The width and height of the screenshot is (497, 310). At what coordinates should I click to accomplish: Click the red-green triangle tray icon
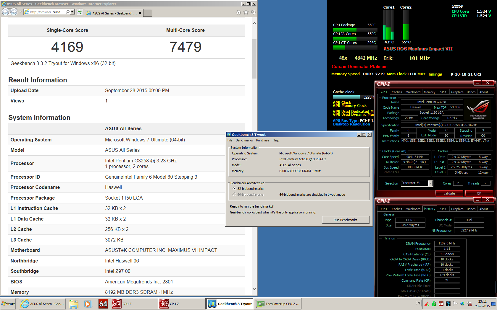tap(427, 304)
